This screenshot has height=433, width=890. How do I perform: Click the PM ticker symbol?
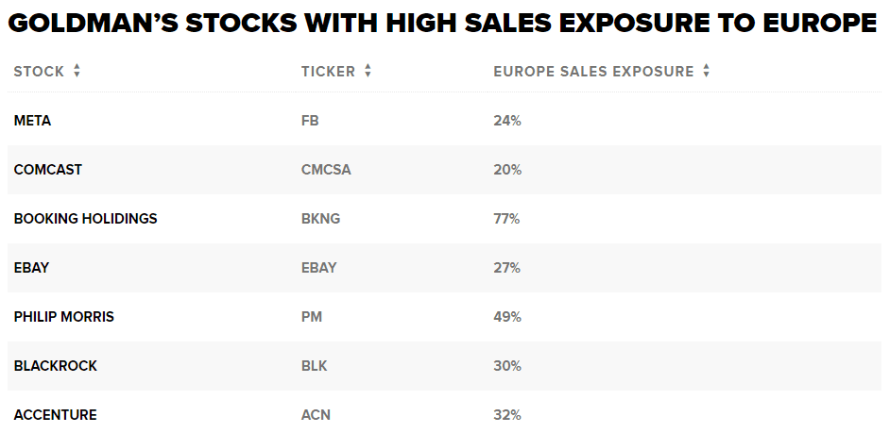coord(312,317)
